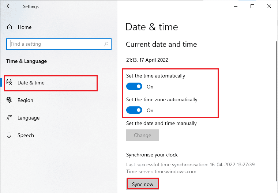This screenshot has width=278, height=193.
Task: Click the Synchronise your clock heading
Action: click(152, 155)
